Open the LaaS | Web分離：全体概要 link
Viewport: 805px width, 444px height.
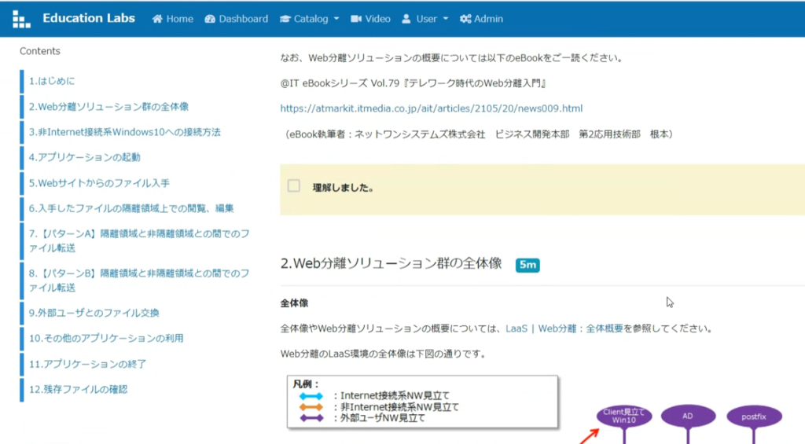click(564, 328)
